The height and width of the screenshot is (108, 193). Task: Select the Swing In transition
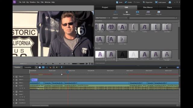coord(100,39)
